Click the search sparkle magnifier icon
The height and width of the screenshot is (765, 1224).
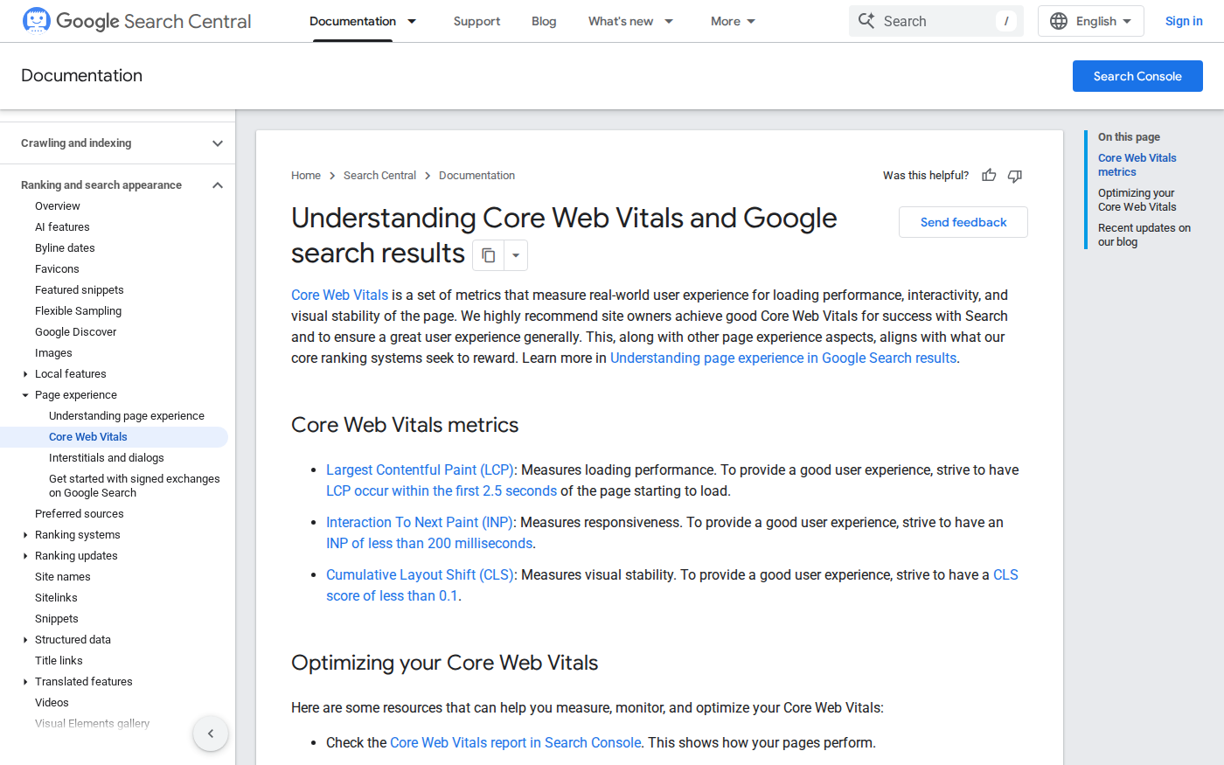tap(866, 21)
